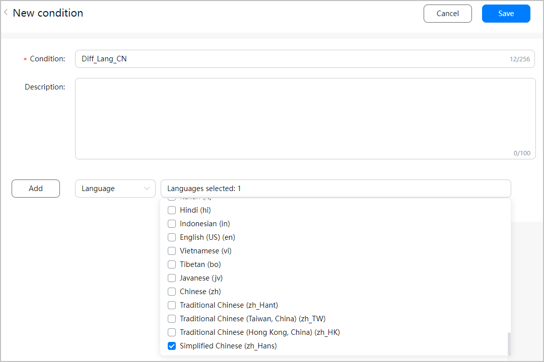
Task: Check Traditional Chinese (zh_Hant)
Action: (172, 305)
